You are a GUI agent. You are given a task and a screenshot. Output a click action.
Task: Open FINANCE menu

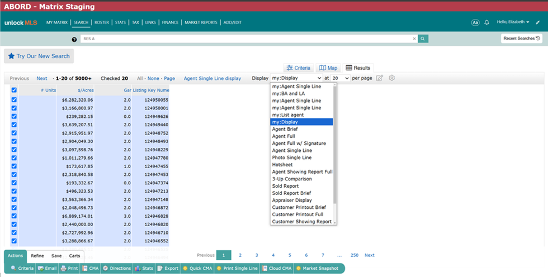coord(170,22)
